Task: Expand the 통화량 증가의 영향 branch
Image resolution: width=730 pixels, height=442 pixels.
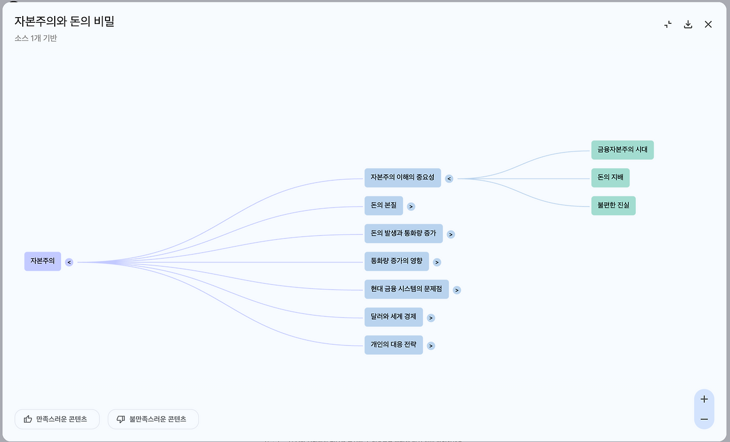Action: tap(437, 262)
